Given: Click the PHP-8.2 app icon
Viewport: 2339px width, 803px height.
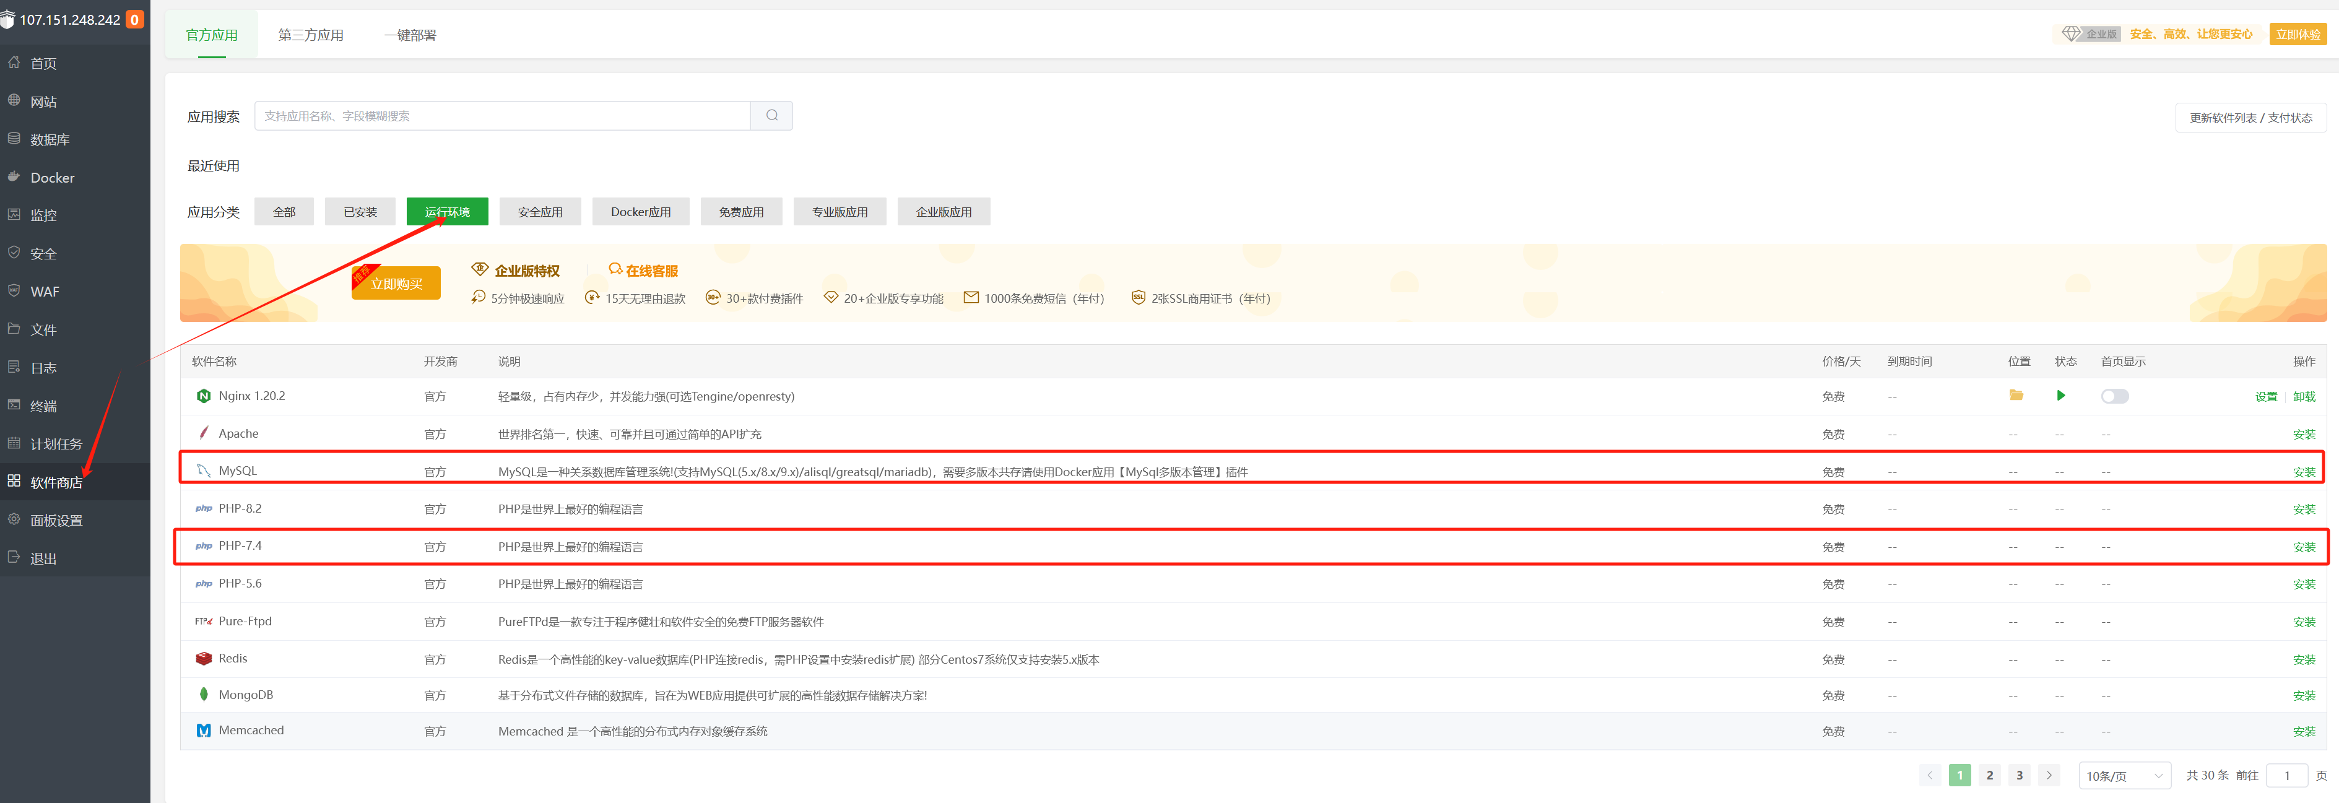Looking at the screenshot, I should (x=204, y=509).
